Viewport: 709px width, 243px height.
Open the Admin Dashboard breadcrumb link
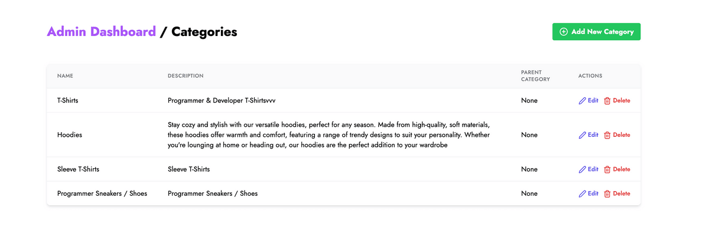click(102, 32)
